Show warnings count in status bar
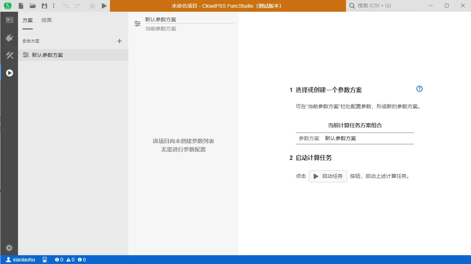Image resolution: width=471 pixels, height=264 pixels. (x=70, y=260)
